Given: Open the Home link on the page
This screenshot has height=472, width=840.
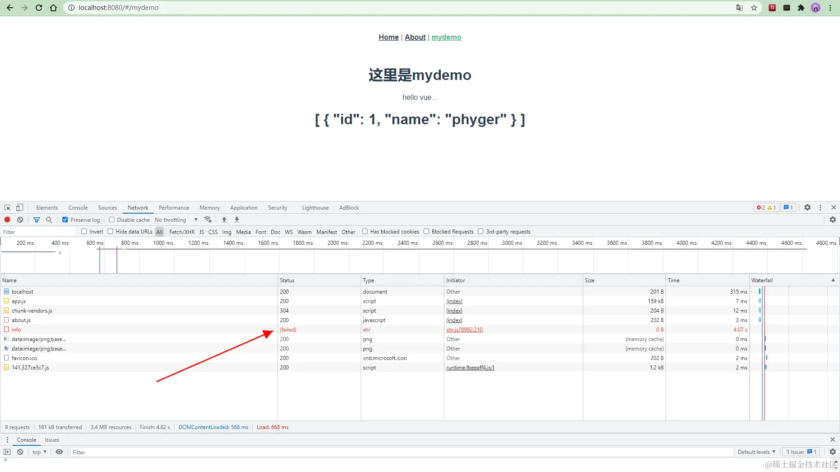Looking at the screenshot, I should [x=389, y=37].
